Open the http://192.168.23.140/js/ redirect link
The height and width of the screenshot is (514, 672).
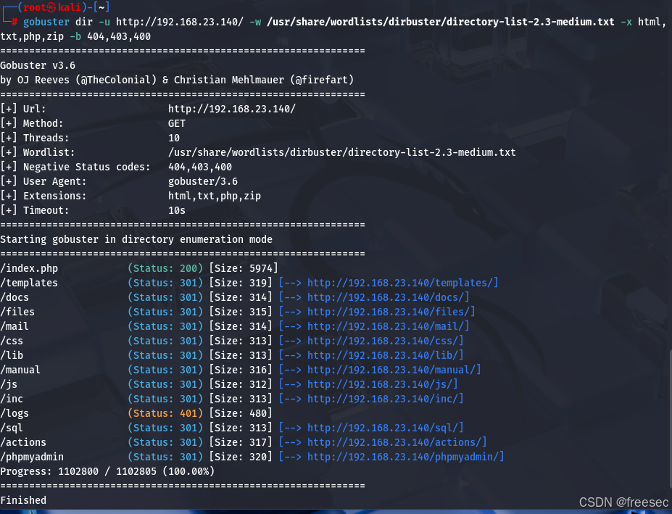380,384
